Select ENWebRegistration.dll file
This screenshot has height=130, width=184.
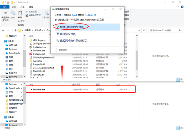click(42, 58)
